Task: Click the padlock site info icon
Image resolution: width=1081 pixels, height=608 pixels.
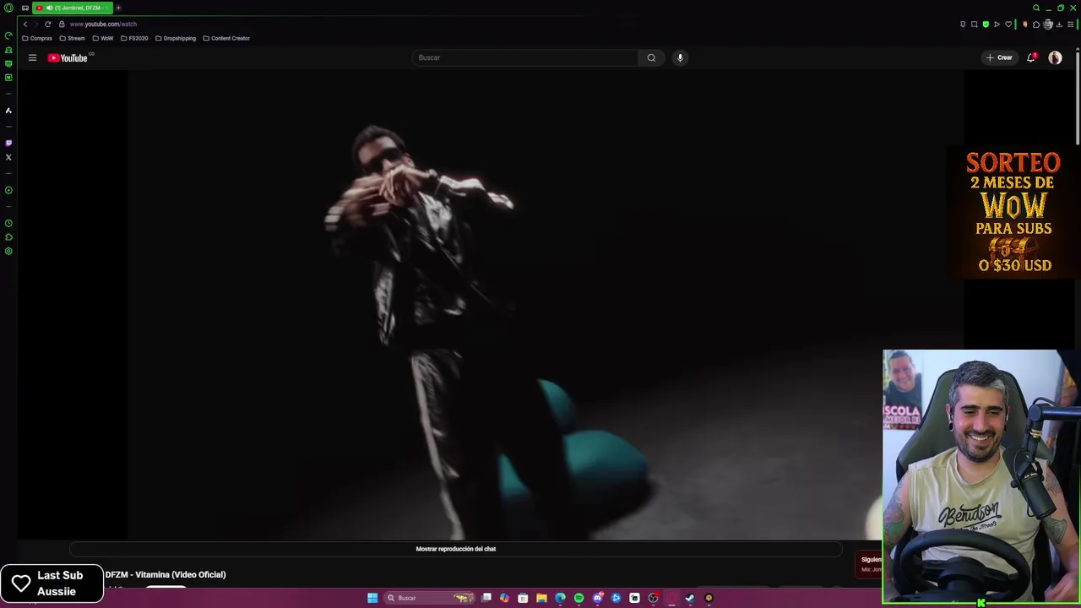Action: [x=62, y=24]
